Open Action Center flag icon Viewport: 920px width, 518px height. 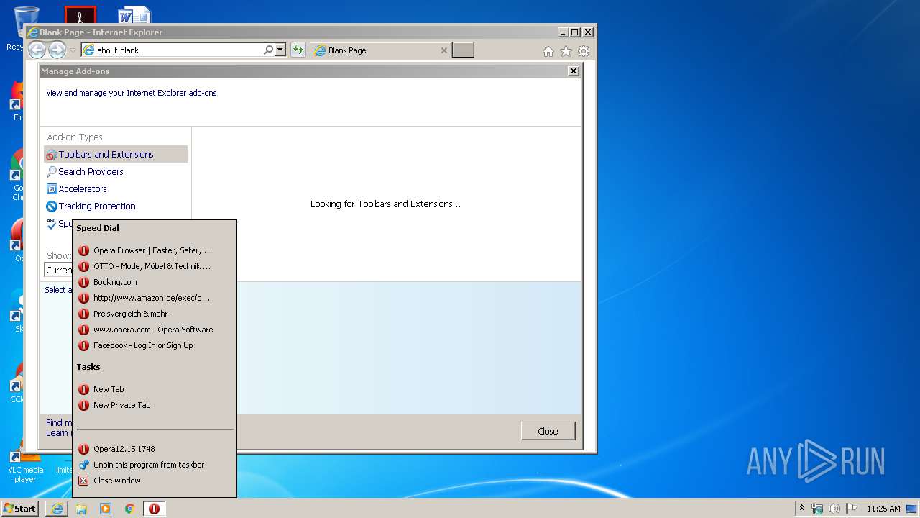pos(852,509)
